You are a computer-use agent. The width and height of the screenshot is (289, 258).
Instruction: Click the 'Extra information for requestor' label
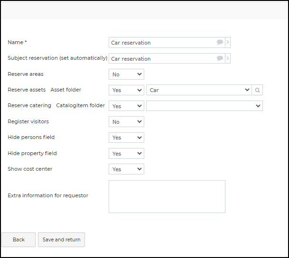48,195
